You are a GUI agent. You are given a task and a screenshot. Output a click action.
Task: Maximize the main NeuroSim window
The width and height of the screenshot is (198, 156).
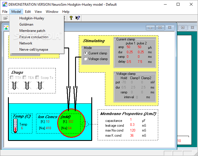[x=178, y=5]
